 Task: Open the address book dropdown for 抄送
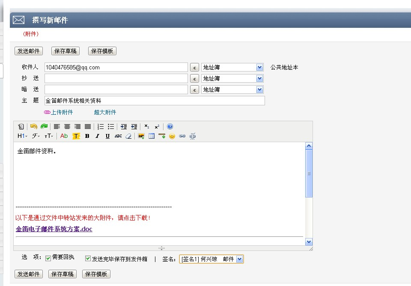point(232,78)
